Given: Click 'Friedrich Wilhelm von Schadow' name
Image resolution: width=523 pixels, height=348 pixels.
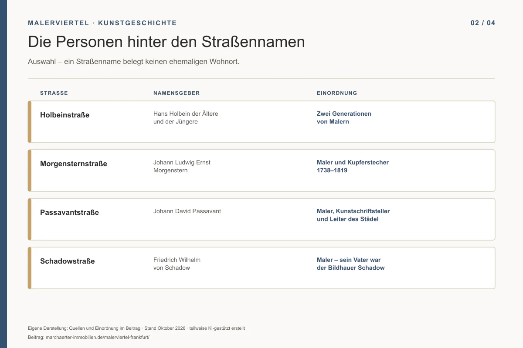Looking at the screenshot, I should (x=177, y=264).
